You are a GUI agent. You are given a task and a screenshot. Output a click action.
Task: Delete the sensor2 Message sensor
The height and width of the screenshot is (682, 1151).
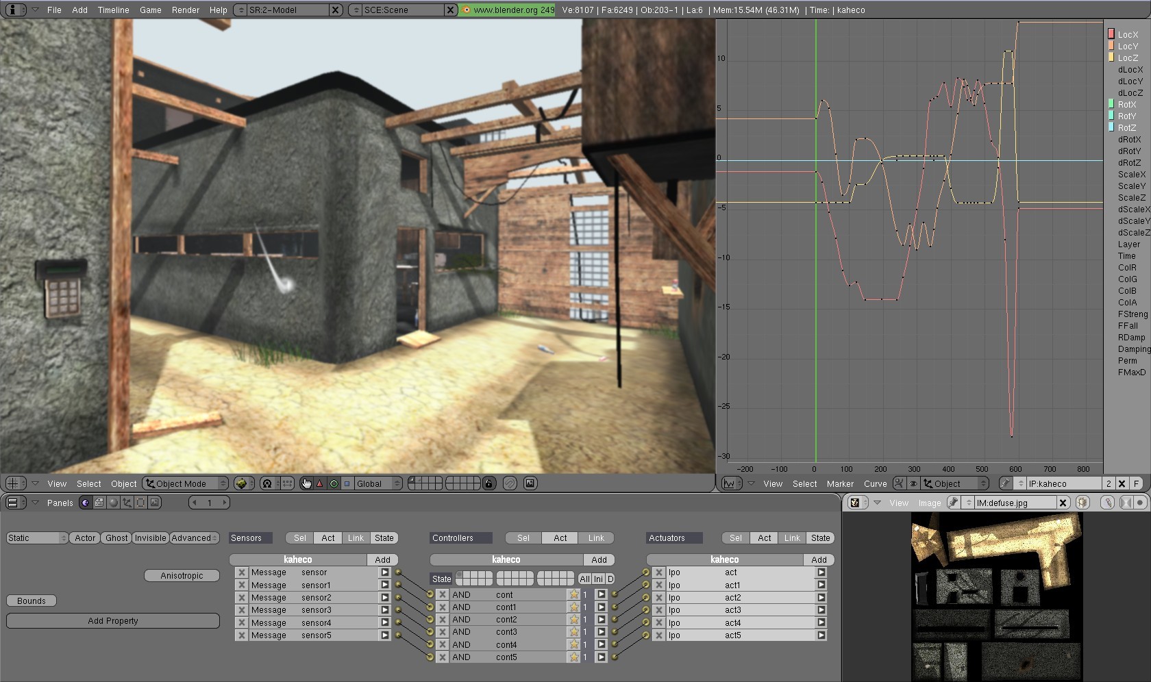point(242,598)
